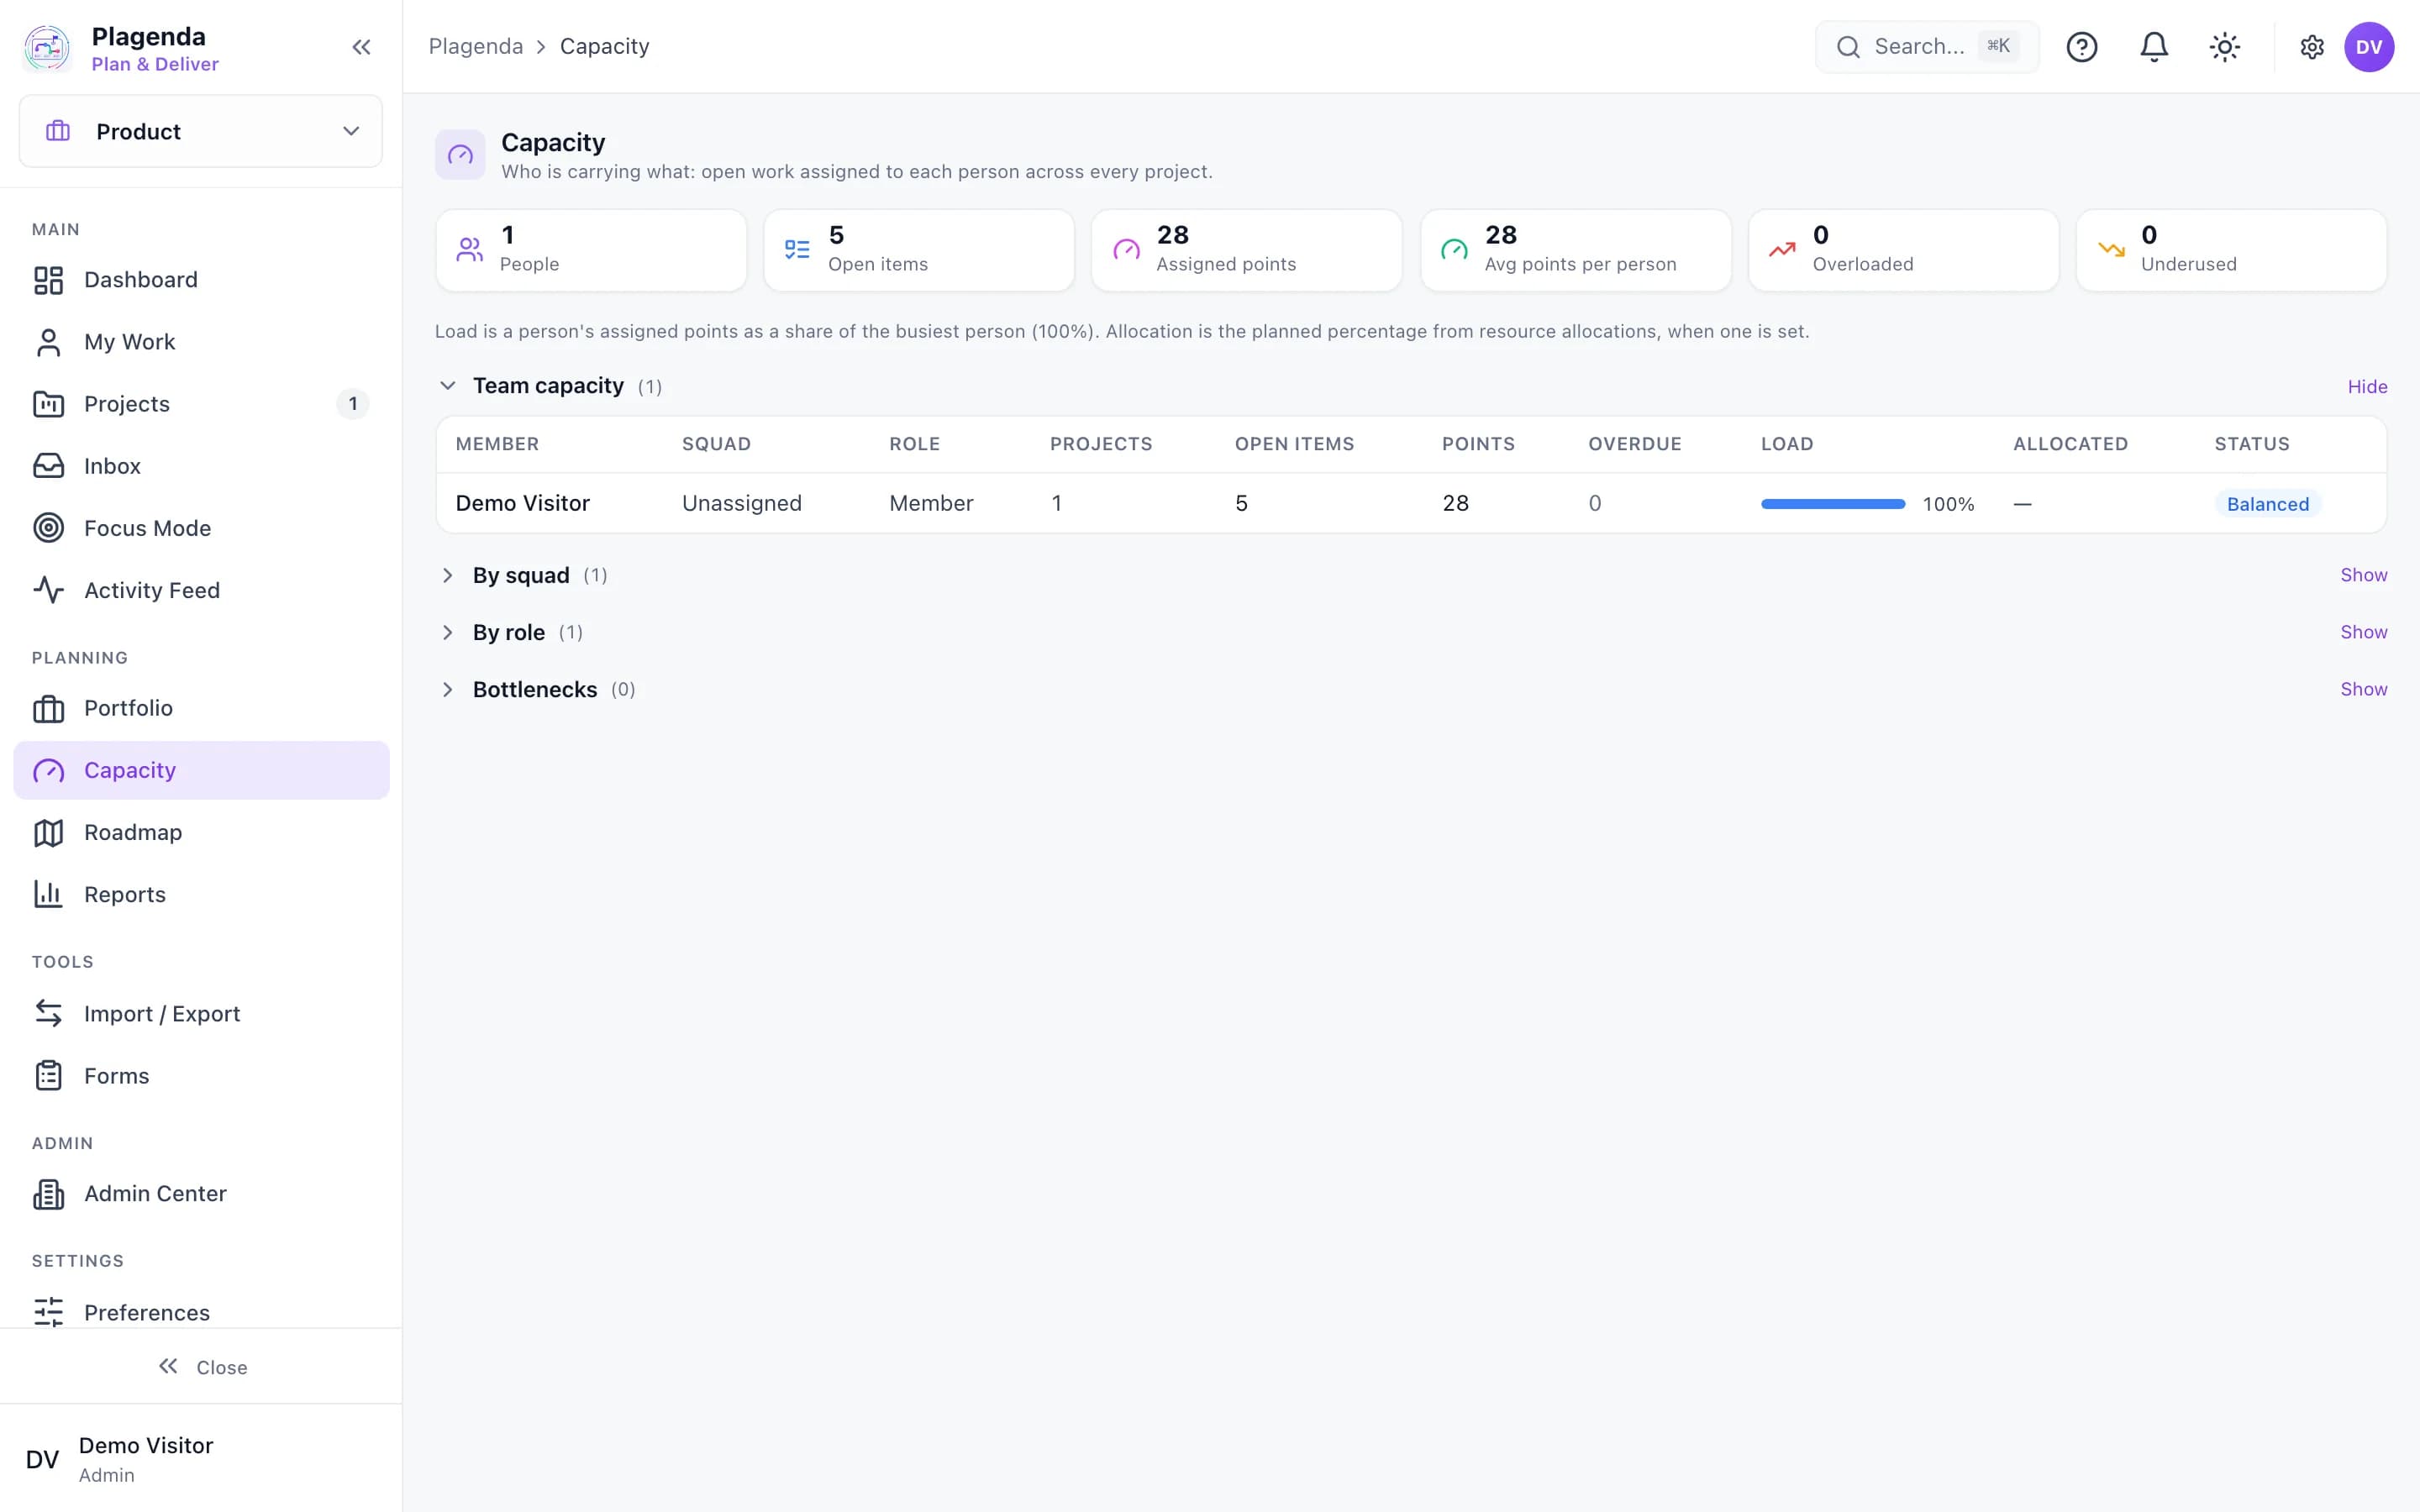Click Show link for Bottlenecks
The image size is (2420, 1512).
coord(2363,689)
